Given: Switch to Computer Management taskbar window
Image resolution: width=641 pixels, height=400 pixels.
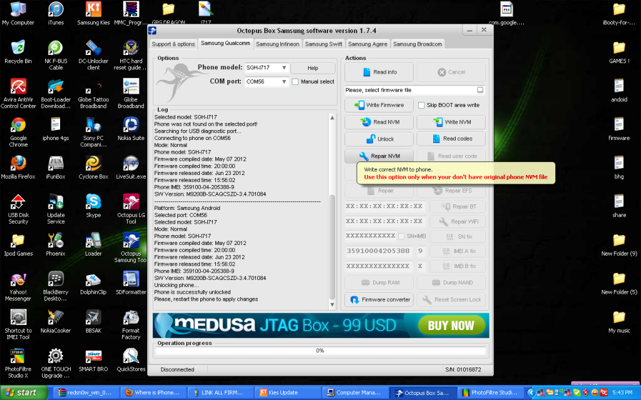Looking at the screenshot, I should click(354, 392).
